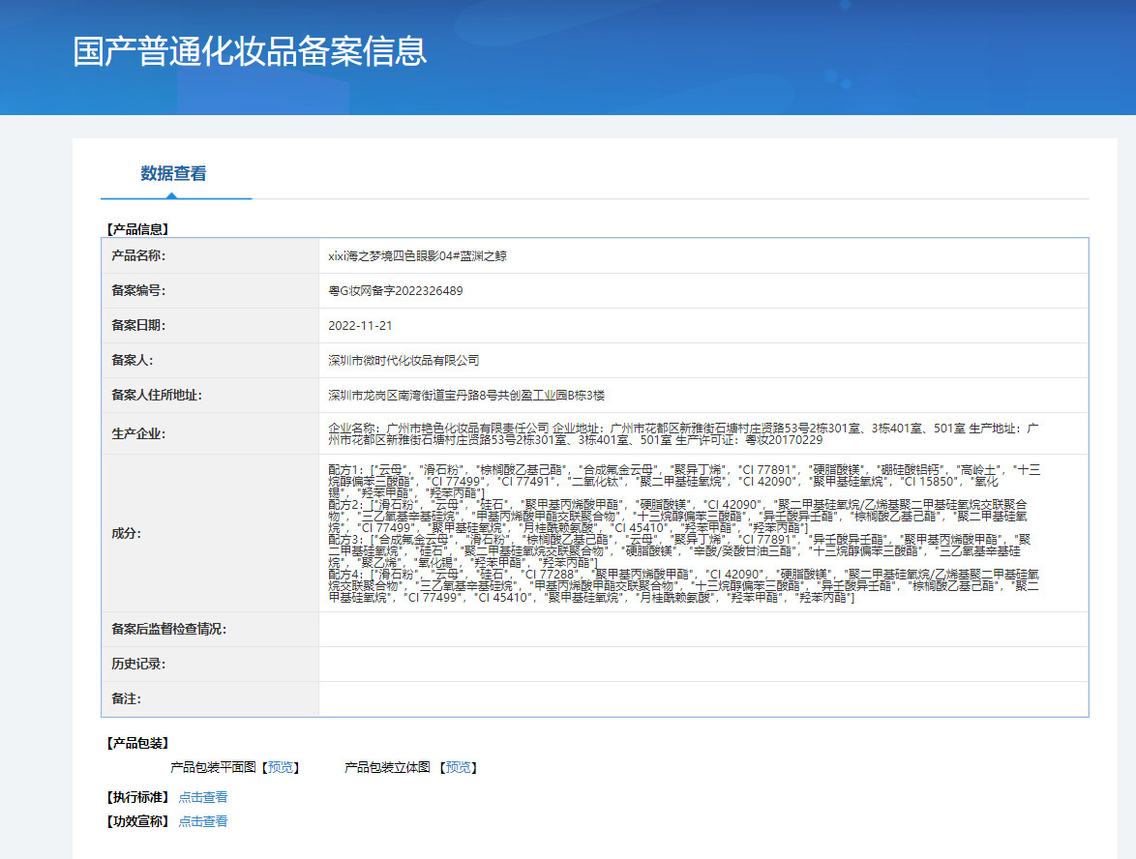Select the address text 深圳市龙岗区南湾街道宝丹路8号
The width and height of the screenshot is (1136, 859).
[411, 396]
